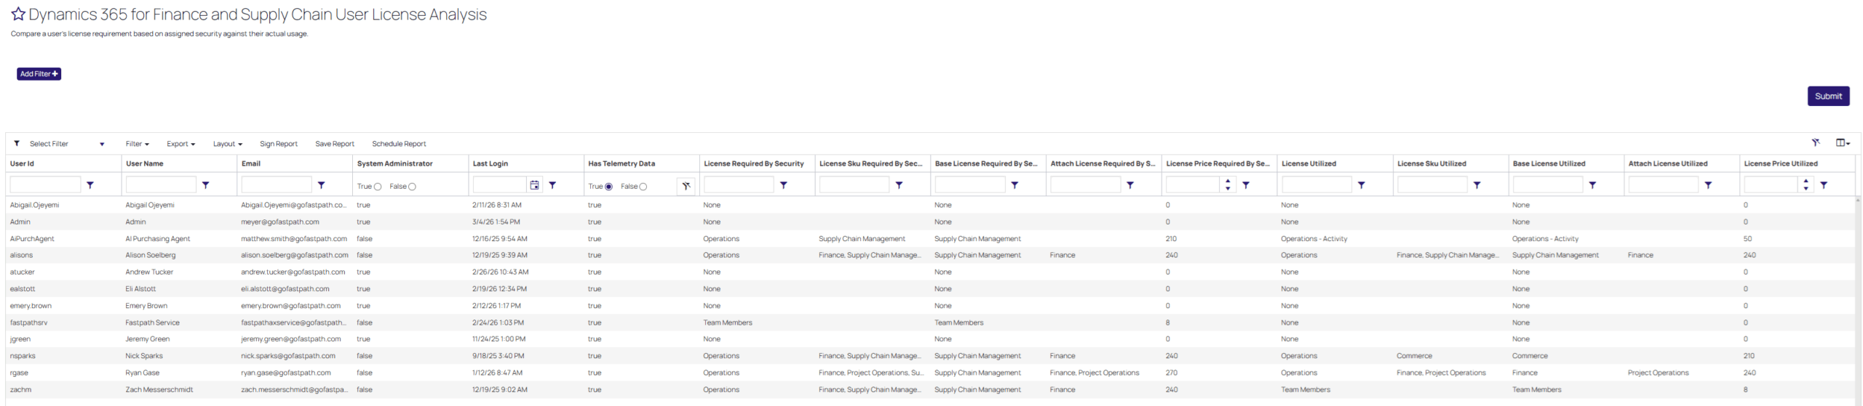
Task: Click the favorite star icon beside report title
Action: [x=18, y=15]
